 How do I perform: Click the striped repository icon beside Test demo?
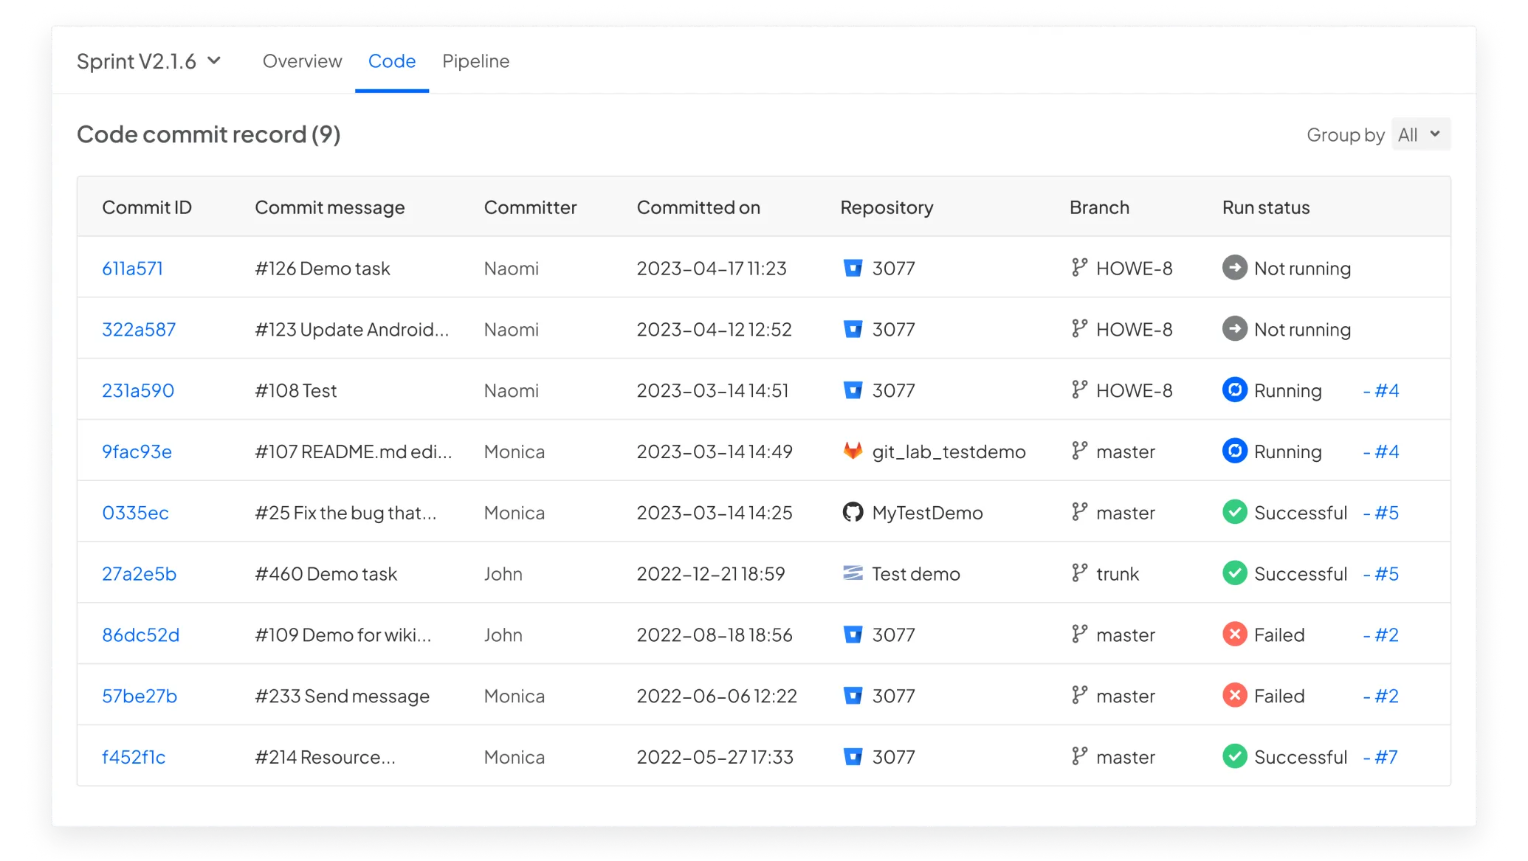853,573
